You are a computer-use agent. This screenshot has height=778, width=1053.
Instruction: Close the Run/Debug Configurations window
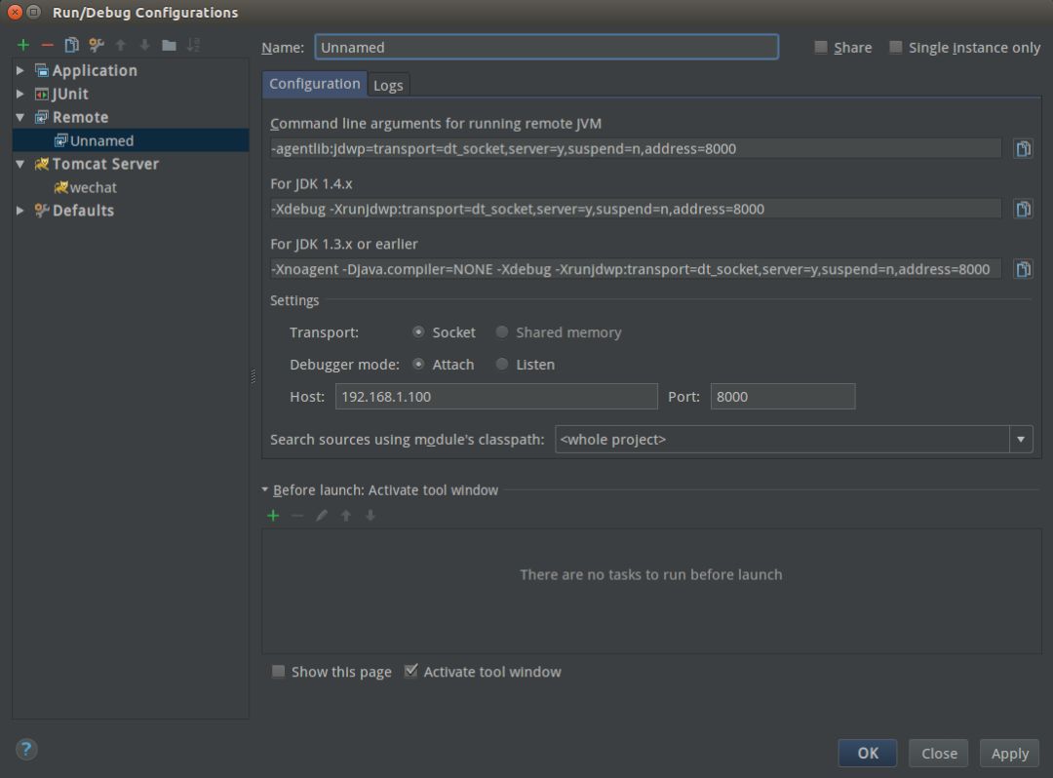(x=15, y=12)
